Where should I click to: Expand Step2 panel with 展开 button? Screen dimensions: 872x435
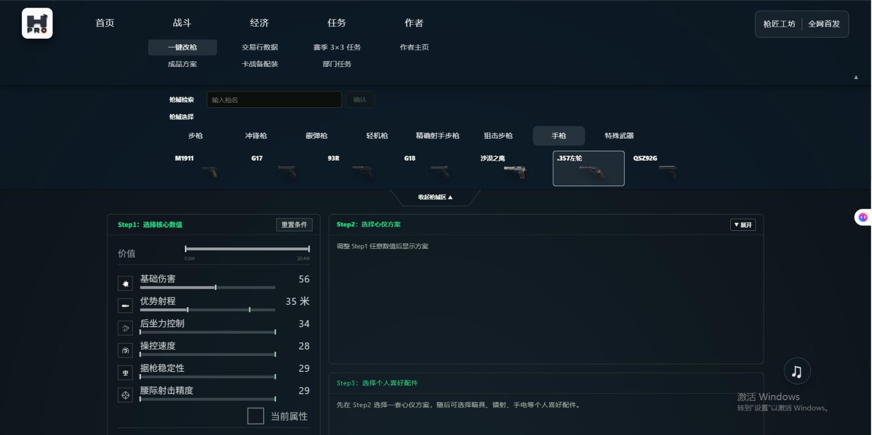(x=743, y=225)
